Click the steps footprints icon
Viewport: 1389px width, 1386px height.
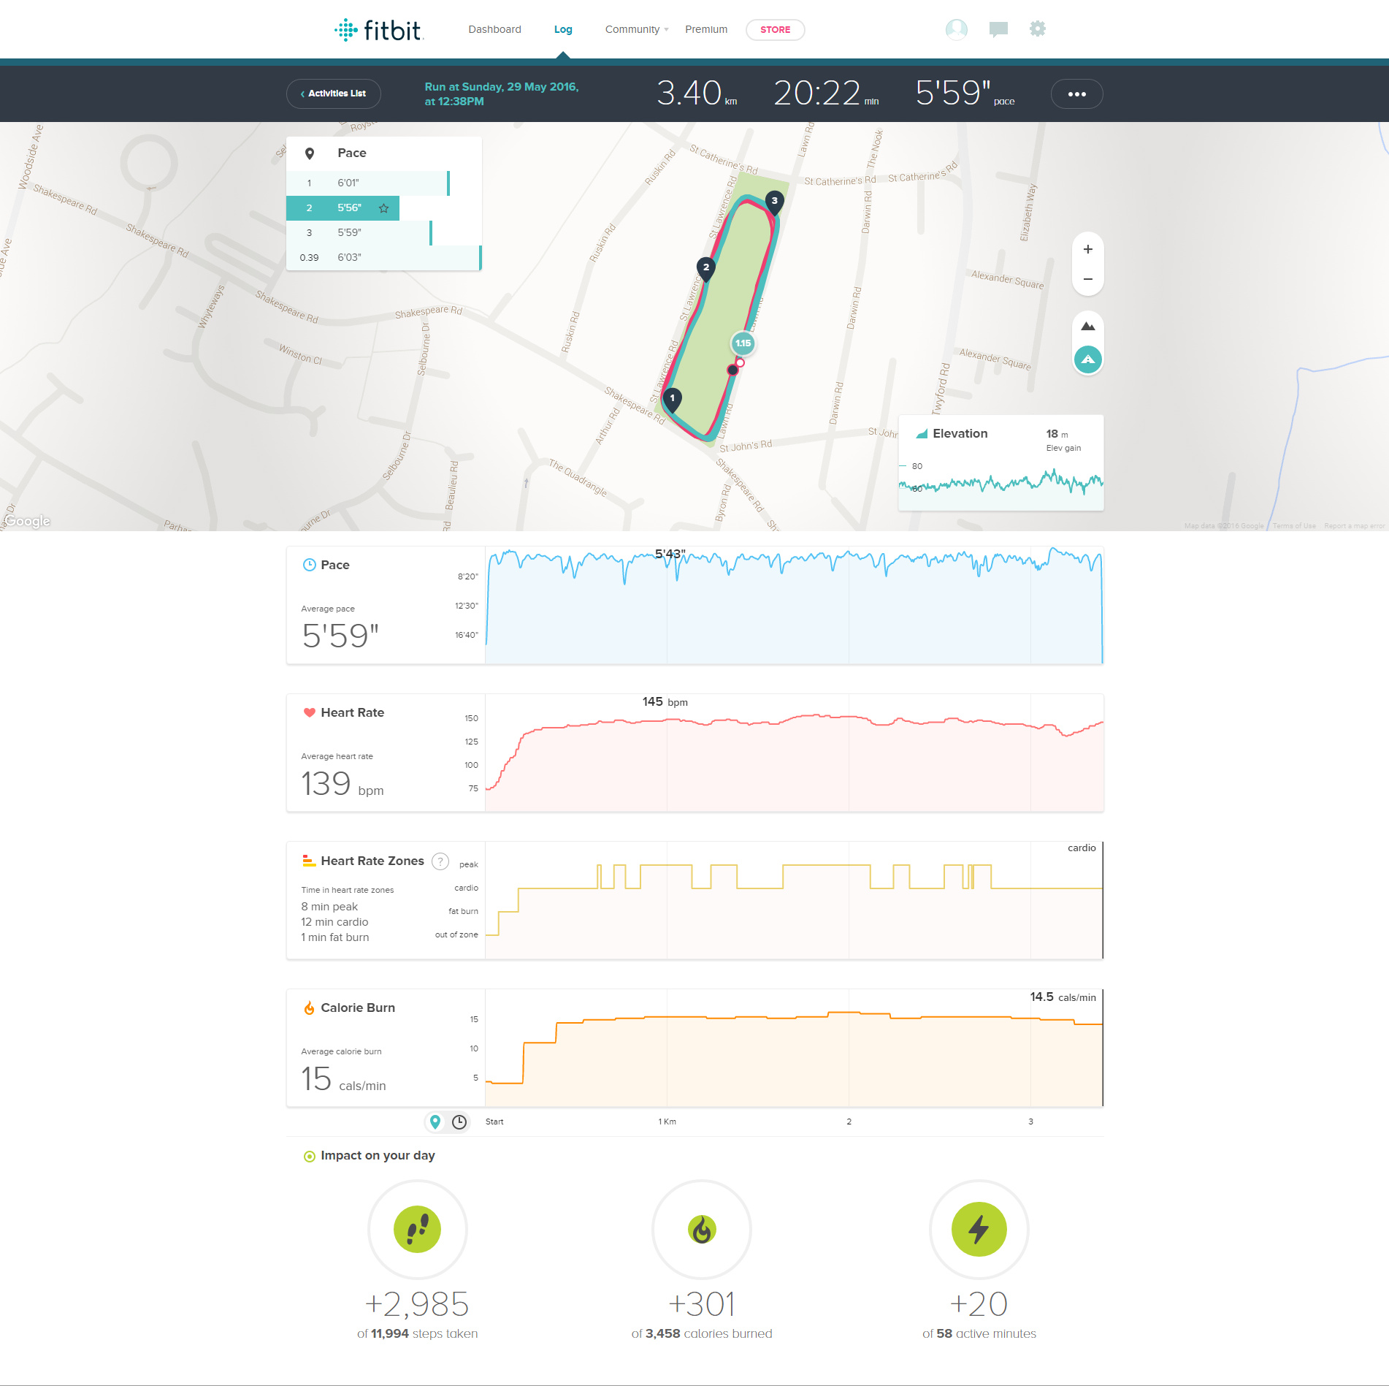[417, 1229]
